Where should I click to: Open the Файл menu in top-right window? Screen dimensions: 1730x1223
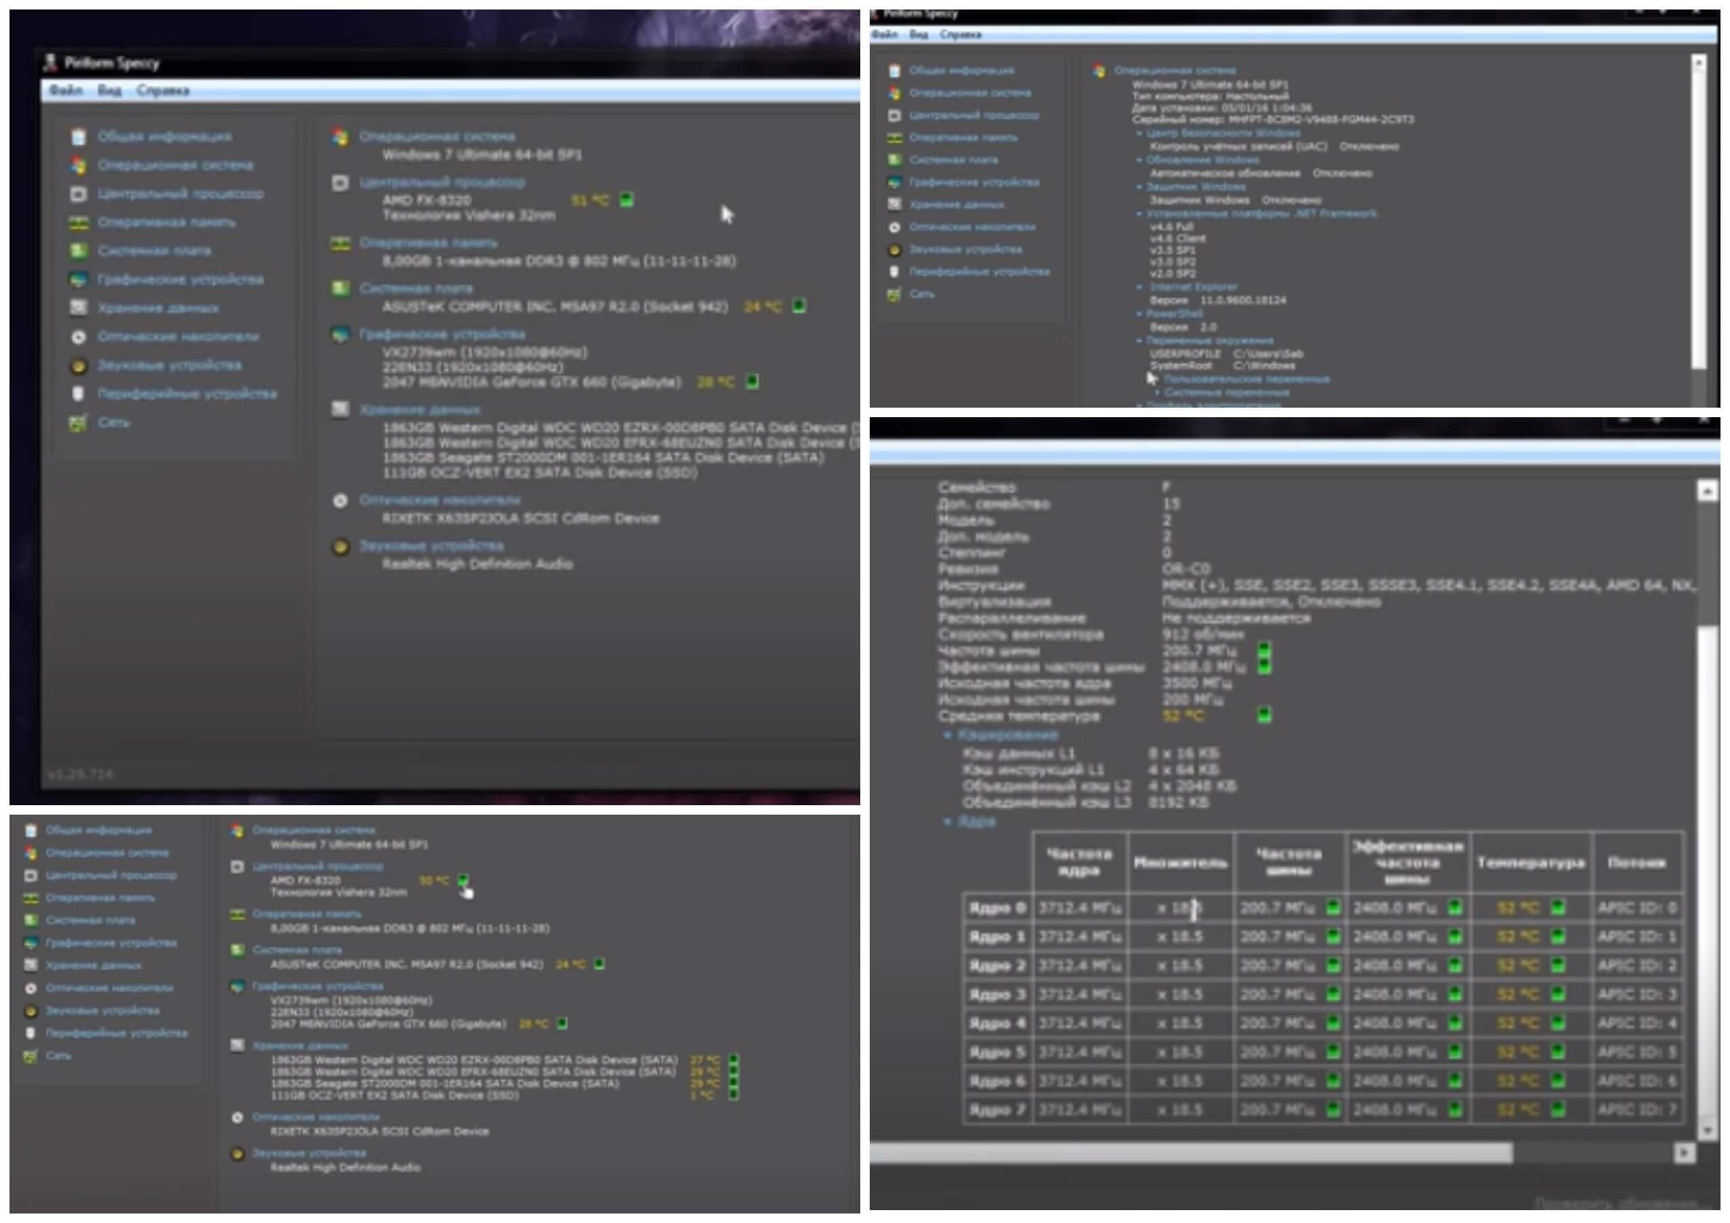885,35
